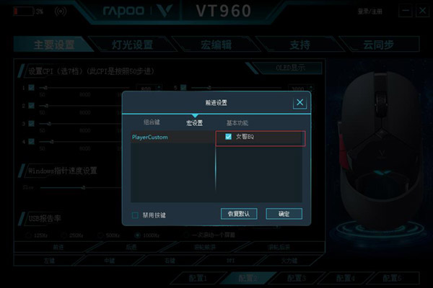This screenshot has height=288, width=433.
Task: Click the wireless signal icon
Action: tap(61, 12)
